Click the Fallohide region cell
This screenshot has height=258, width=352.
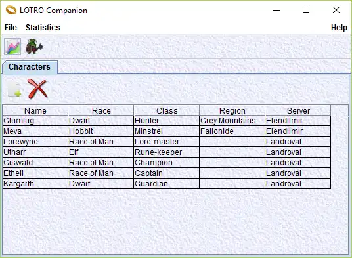click(x=232, y=131)
